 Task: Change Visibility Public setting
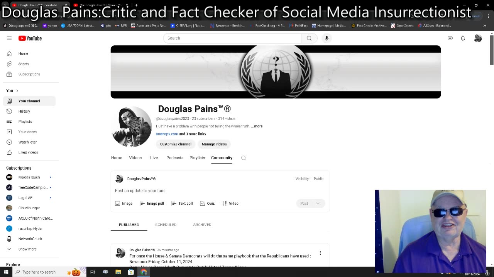click(x=318, y=179)
